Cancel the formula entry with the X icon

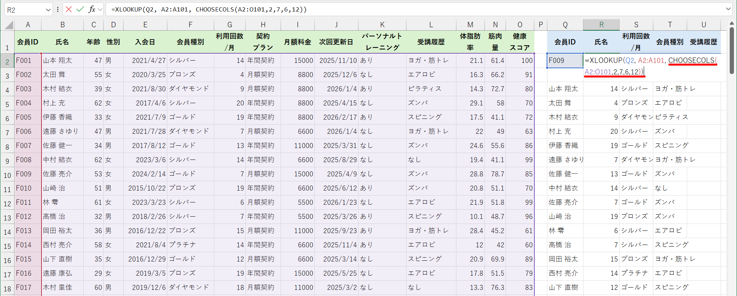[69, 9]
